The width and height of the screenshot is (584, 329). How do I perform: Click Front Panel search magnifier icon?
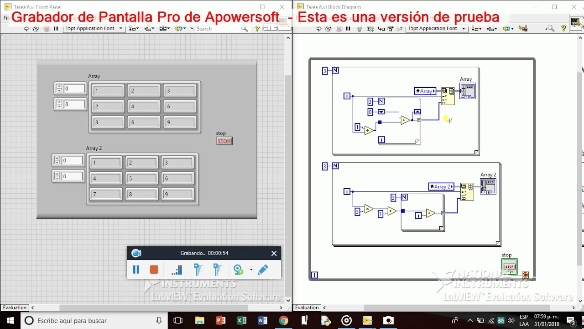(x=244, y=29)
